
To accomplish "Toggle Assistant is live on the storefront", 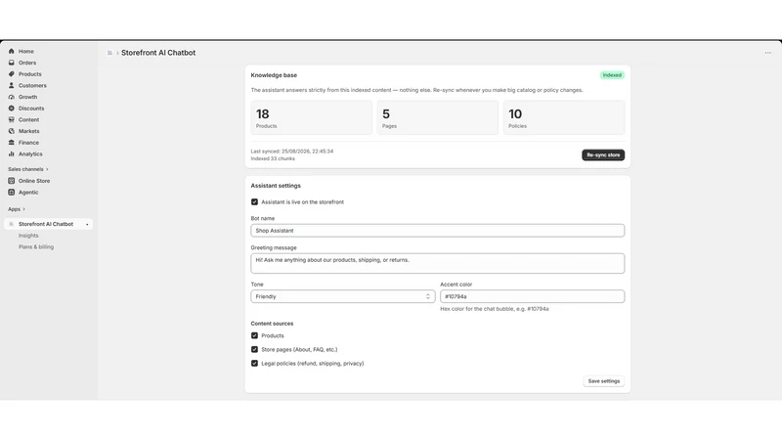I will [254, 202].
